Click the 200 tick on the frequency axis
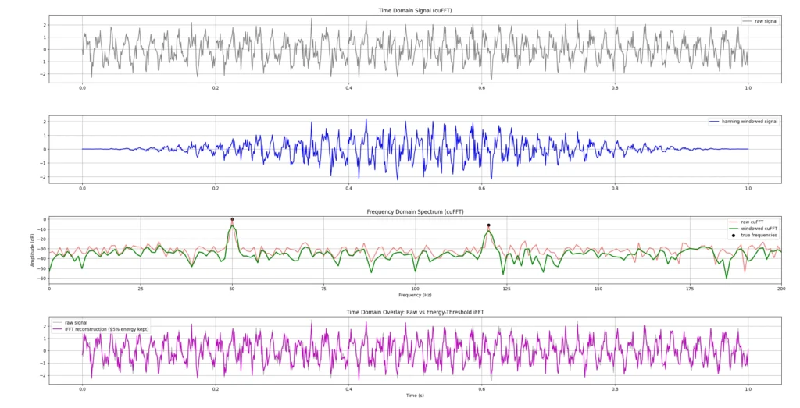The image size is (800, 408). (x=781, y=288)
